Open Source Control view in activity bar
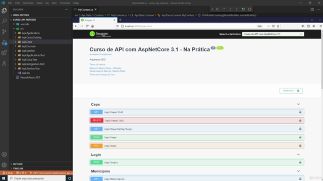323x181 pixels. click(4, 32)
